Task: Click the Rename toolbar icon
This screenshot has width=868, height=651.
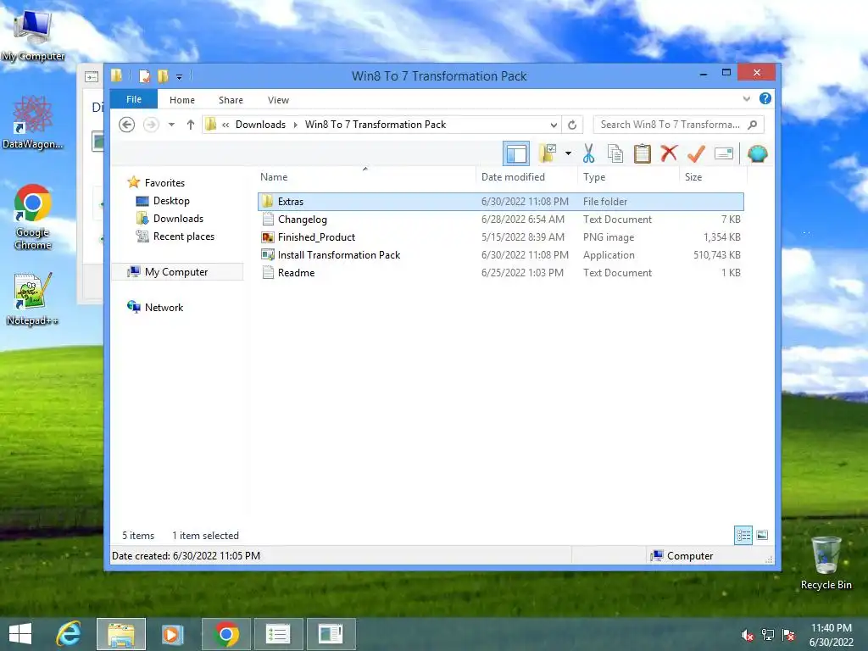Action: [724, 153]
